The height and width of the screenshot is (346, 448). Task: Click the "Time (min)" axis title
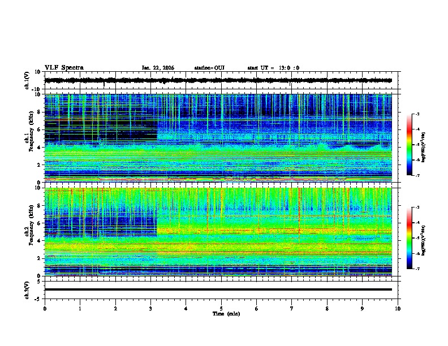point(226,314)
